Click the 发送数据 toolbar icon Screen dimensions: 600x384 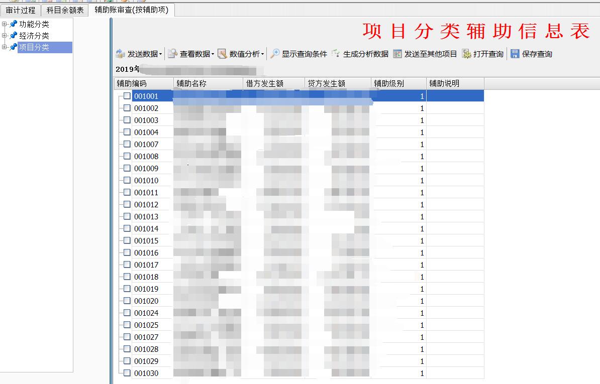click(121, 54)
